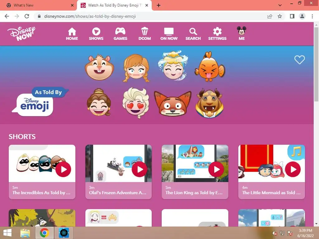Open the Disney Now logo home link
Image resolution: width=319 pixels, height=239 pixels.
[x=21, y=34]
